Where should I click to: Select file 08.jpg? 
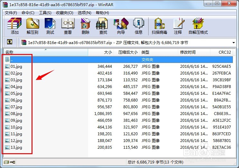(16, 114)
